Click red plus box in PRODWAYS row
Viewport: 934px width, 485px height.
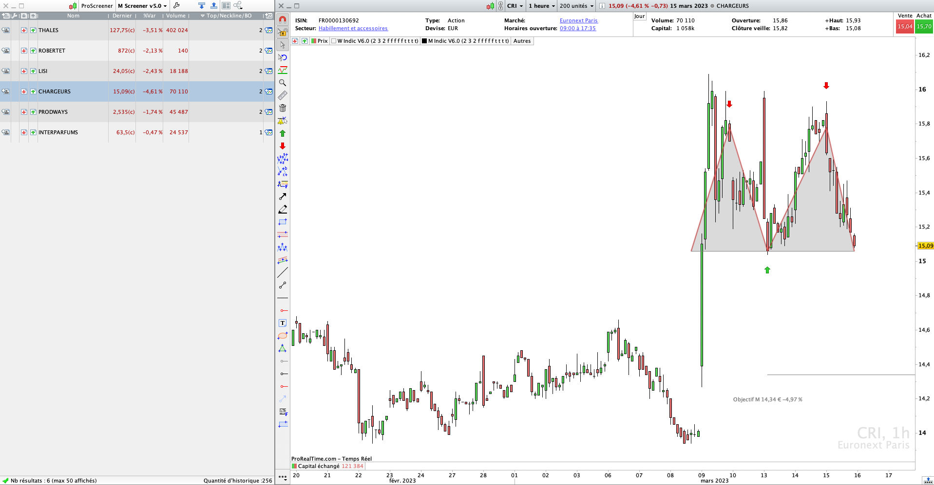pos(24,112)
